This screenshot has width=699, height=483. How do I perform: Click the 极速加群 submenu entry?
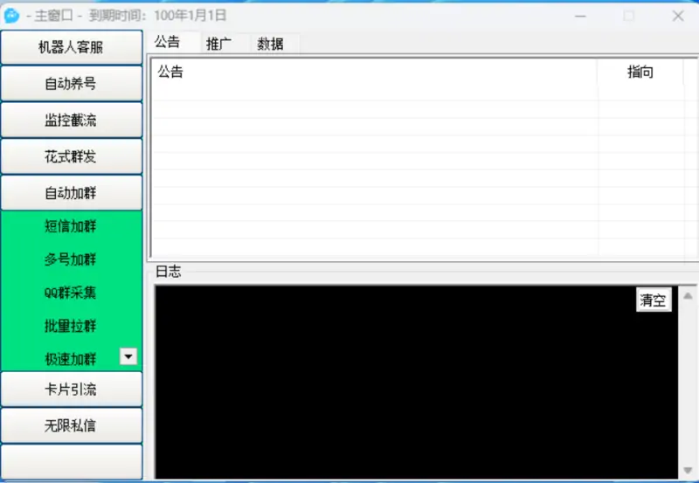click(x=71, y=358)
